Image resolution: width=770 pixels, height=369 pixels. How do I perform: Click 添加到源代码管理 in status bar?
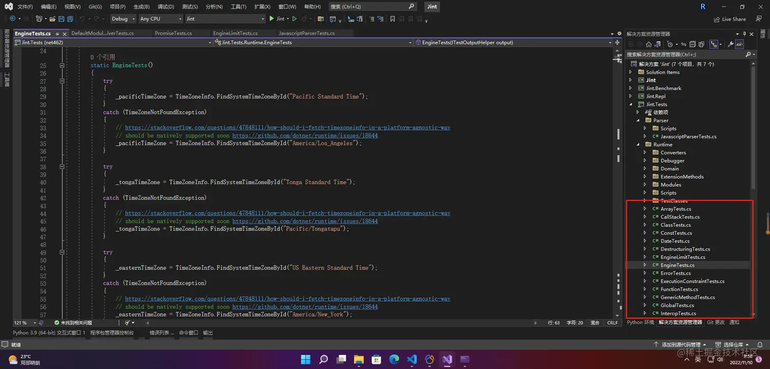pos(680,345)
